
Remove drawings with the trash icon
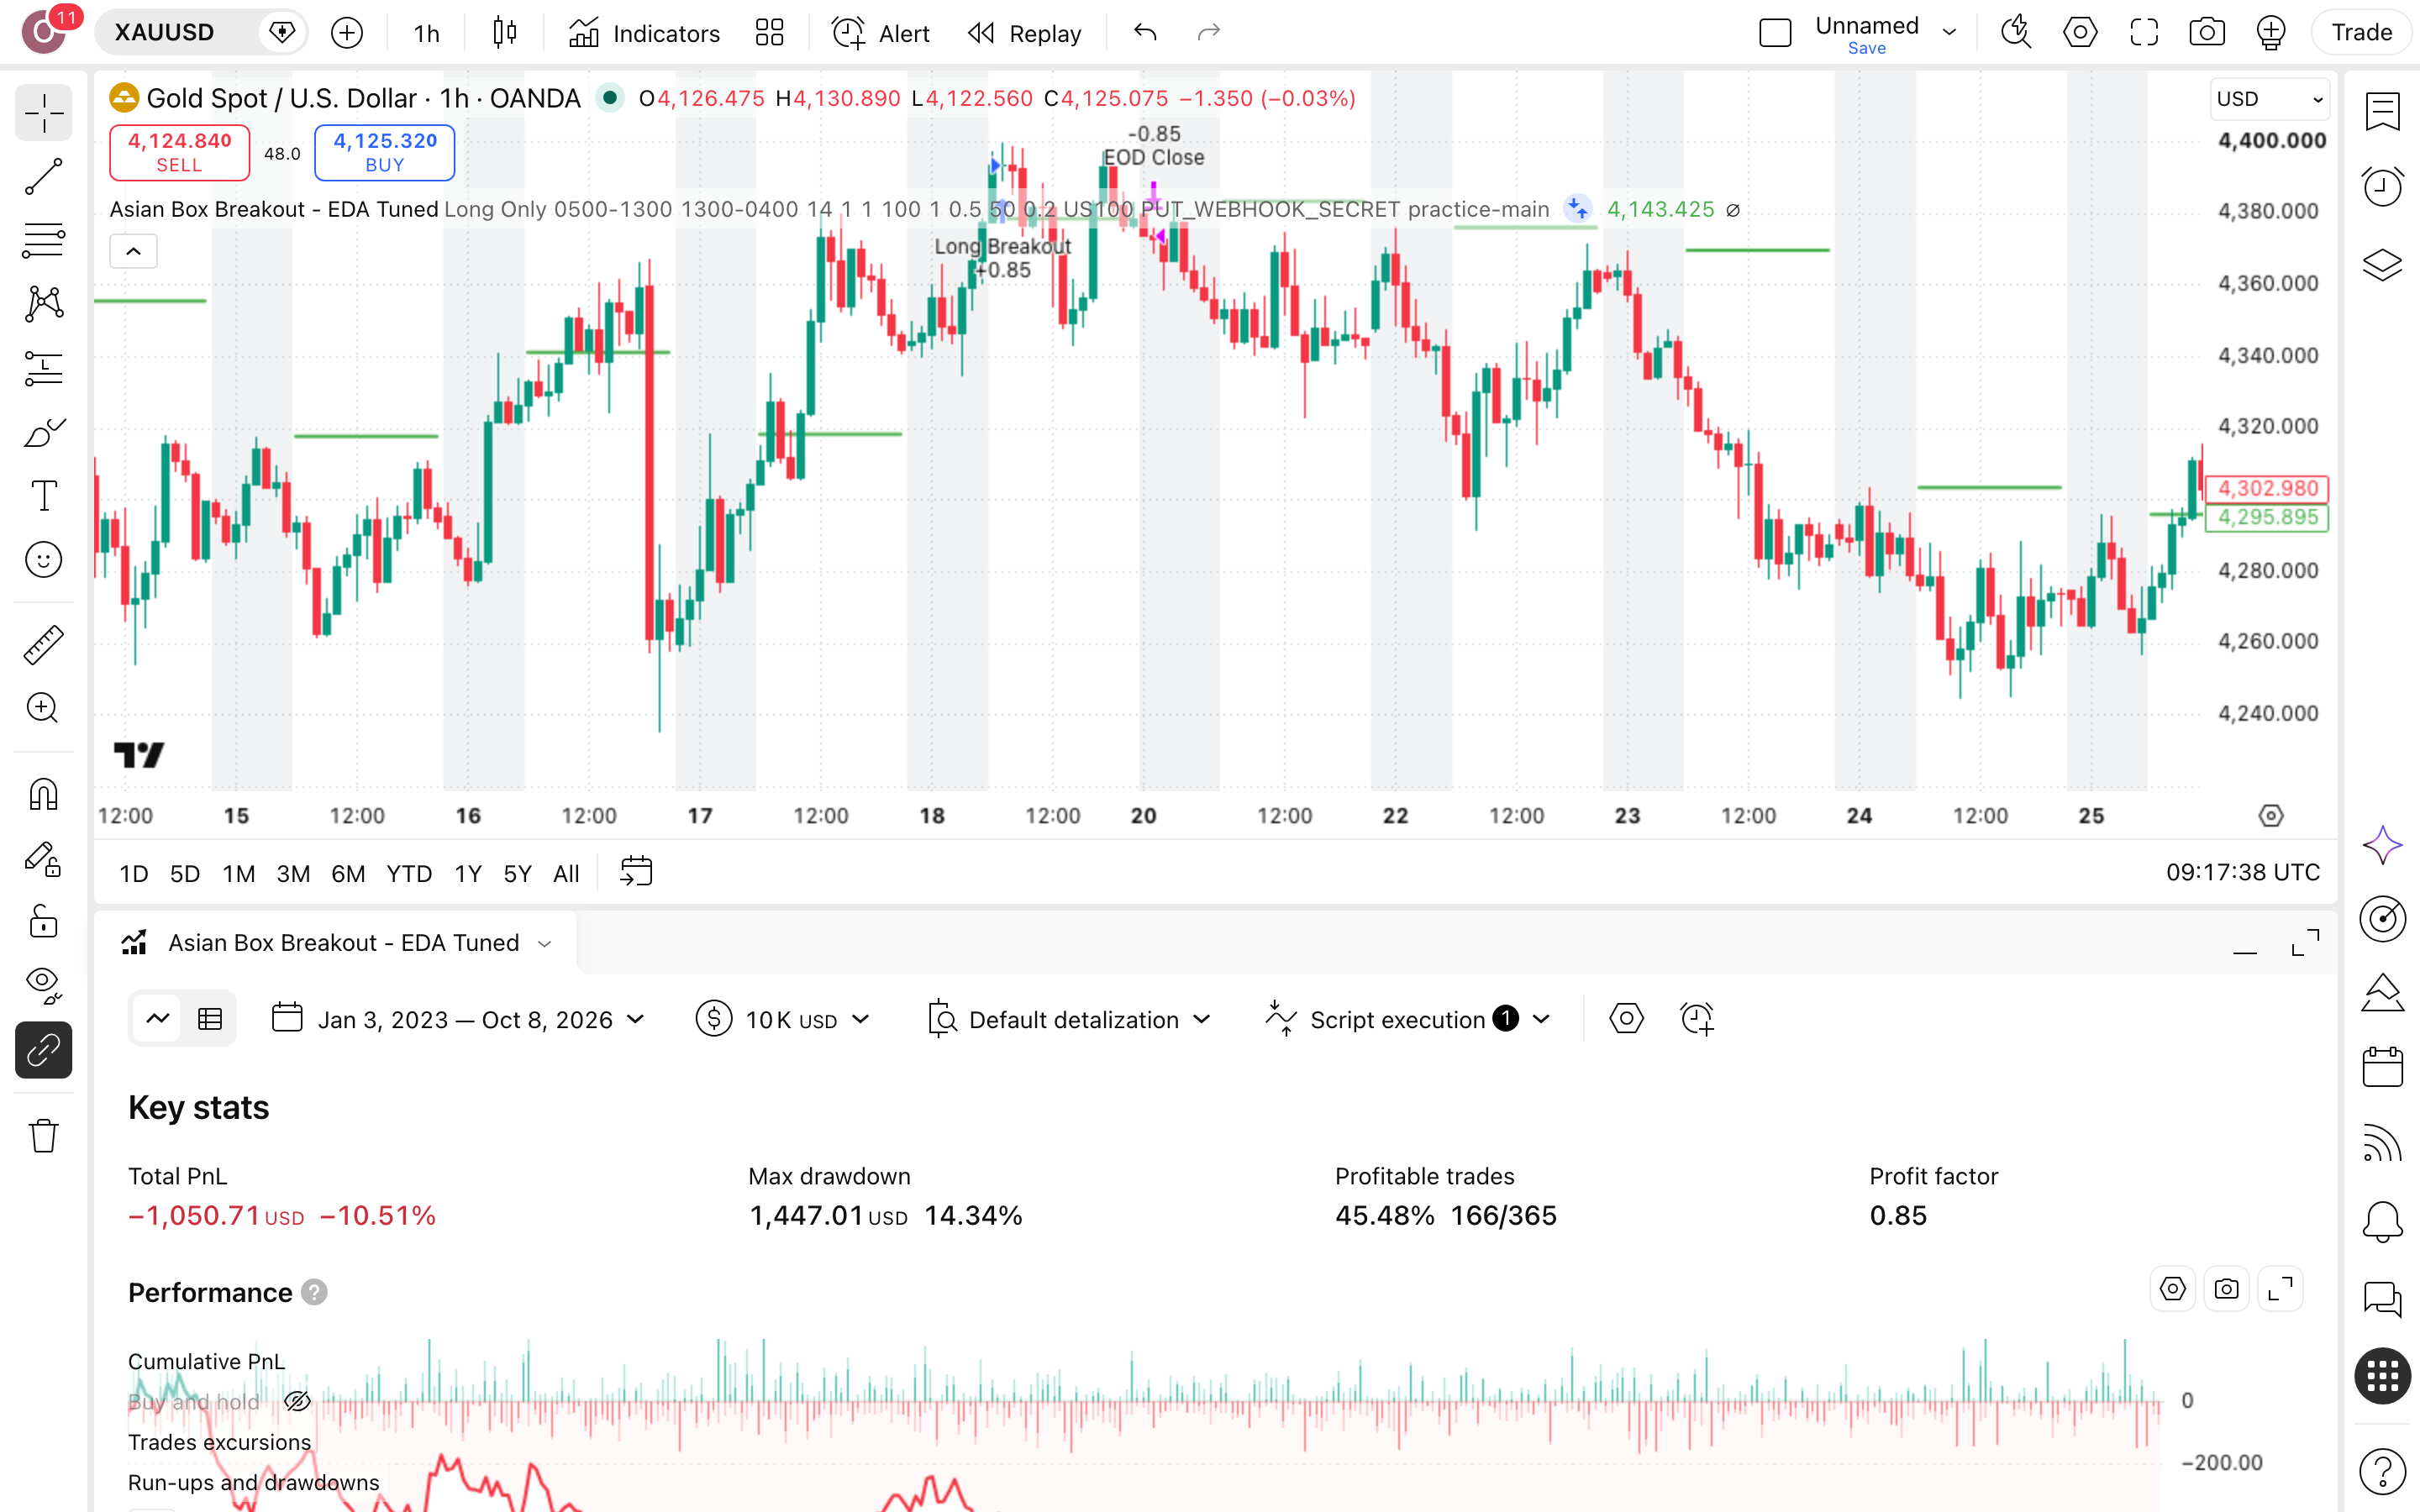[43, 1136]
